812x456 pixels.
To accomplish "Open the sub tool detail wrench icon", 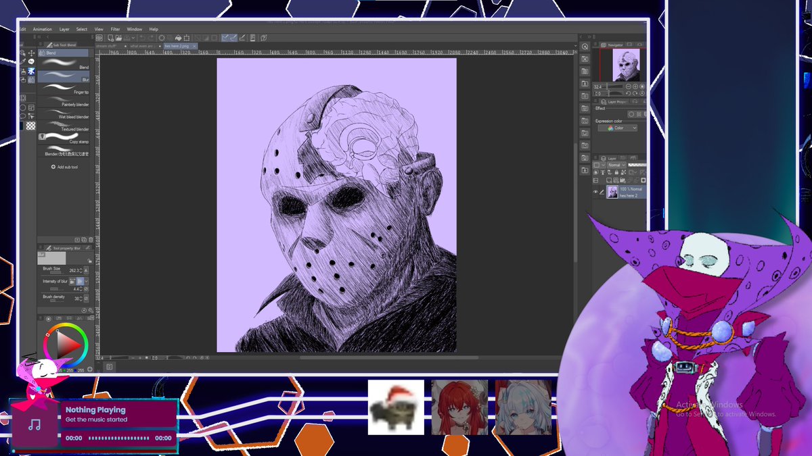I will pos(91,310).
